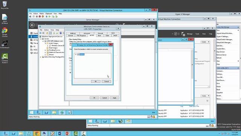The width and height of the screenshot is (241, 136).
Task: Click Word icon in host taskbar
Action: click(x=60, y=133)
